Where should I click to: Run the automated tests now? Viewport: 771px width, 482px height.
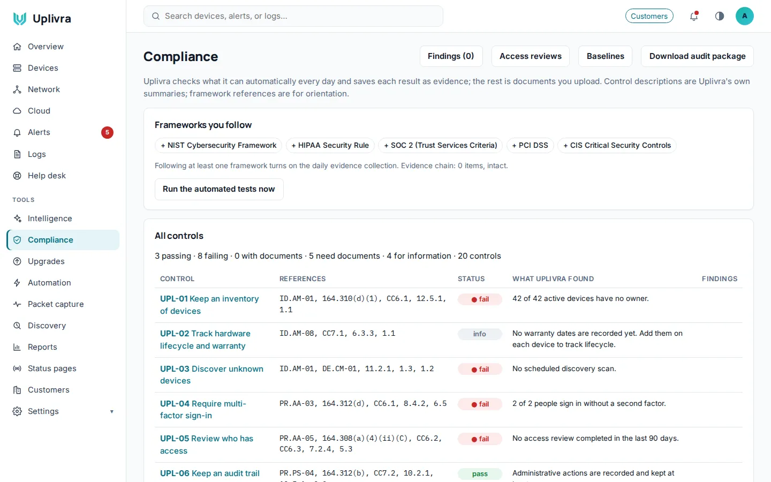pos(219,189)
